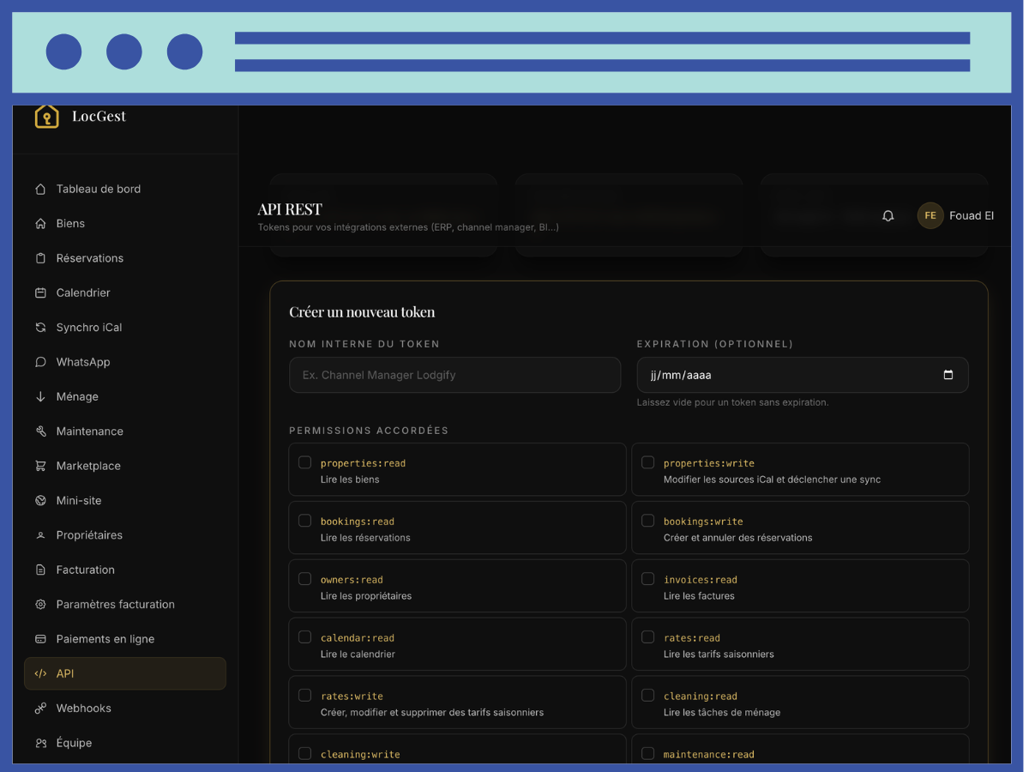Click the Mini-site globe icon
This screenshot has width=1029, height=772.
[40, 500]
